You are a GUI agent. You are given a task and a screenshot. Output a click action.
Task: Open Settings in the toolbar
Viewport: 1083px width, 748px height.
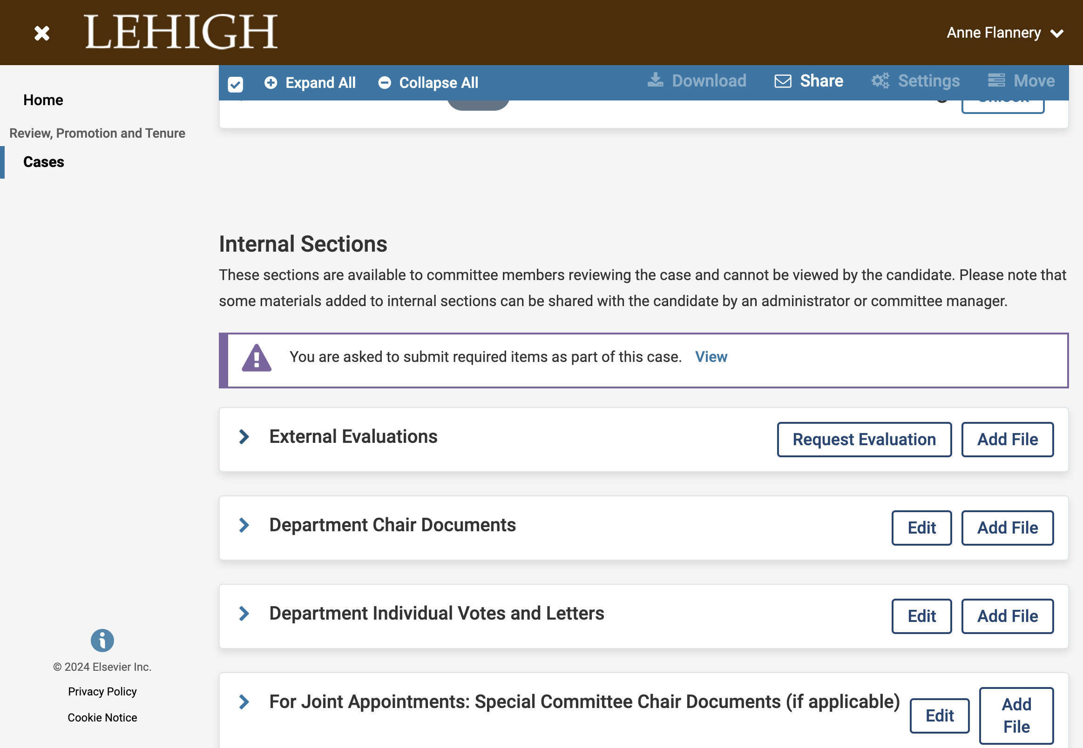(915, 81)
